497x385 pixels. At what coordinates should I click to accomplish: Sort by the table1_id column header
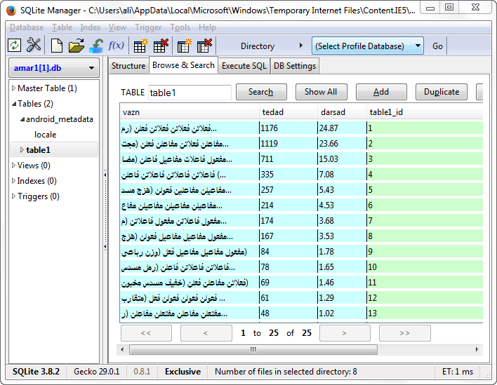click(425, 112)
